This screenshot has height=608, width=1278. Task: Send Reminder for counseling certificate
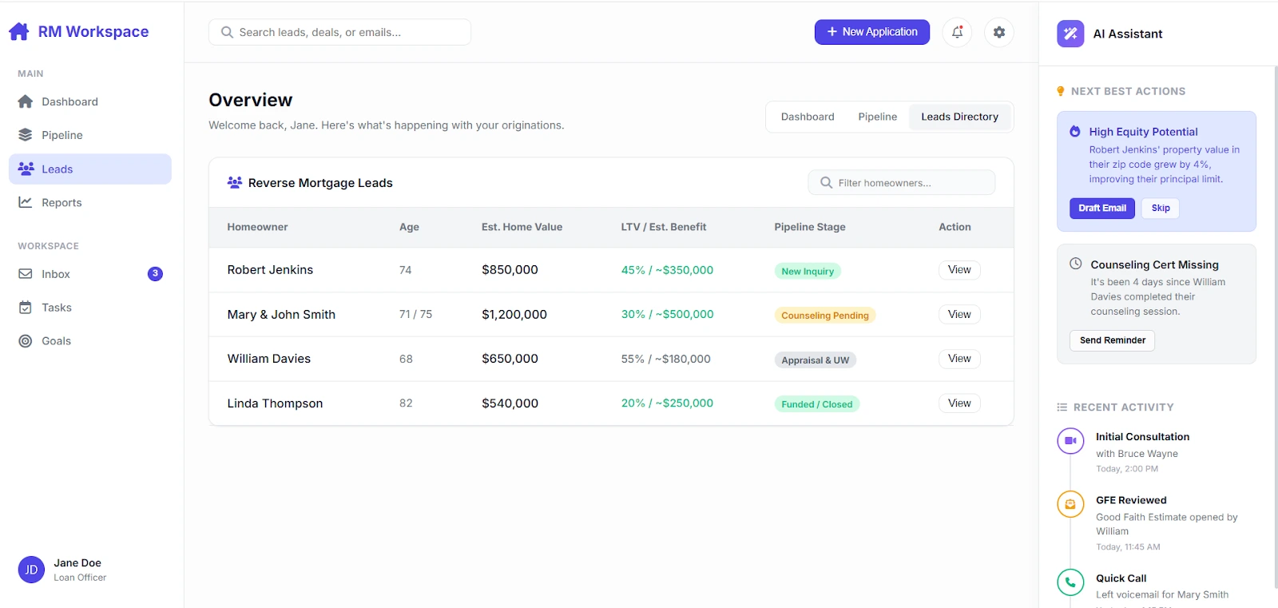pyautogui.click(x=1112, y=340)
